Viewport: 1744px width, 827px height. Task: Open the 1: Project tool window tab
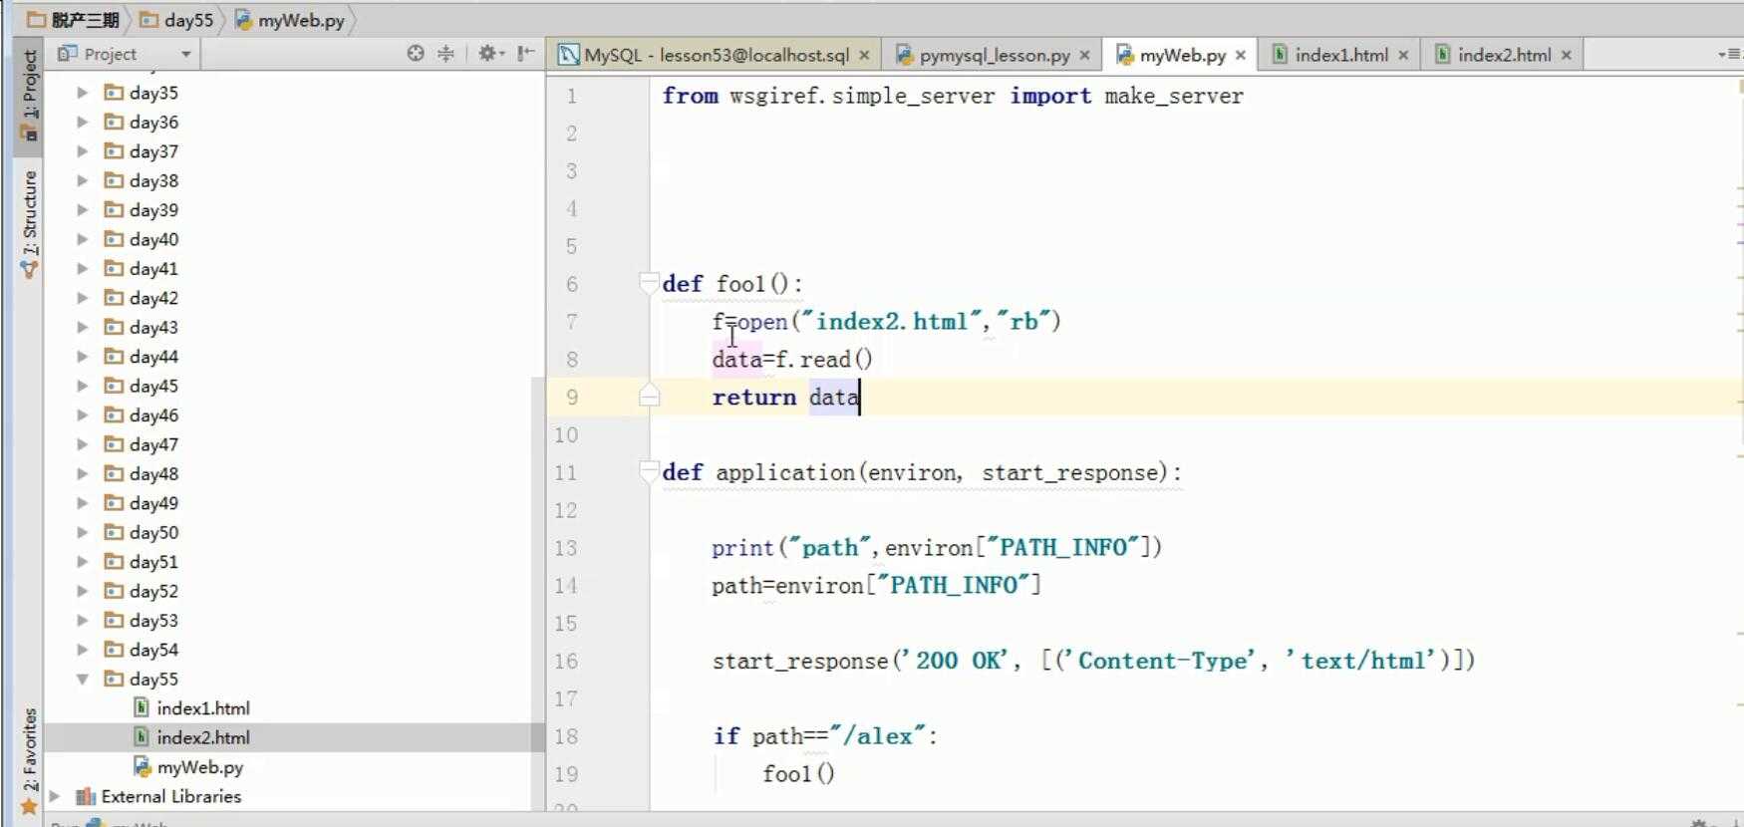pos(29,97)
